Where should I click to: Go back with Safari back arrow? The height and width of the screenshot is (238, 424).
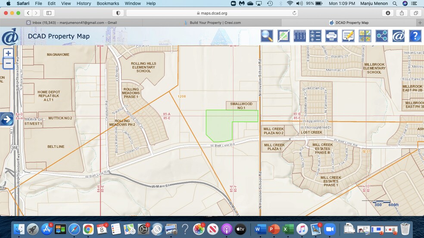coord(28,13)
